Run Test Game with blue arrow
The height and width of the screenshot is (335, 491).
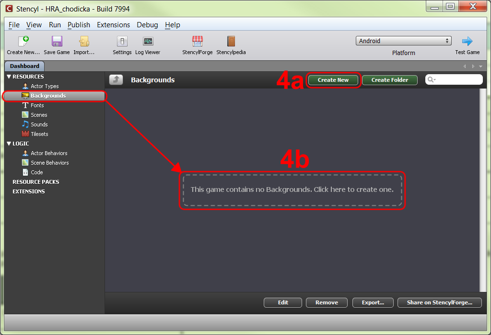tap(467, 41)
